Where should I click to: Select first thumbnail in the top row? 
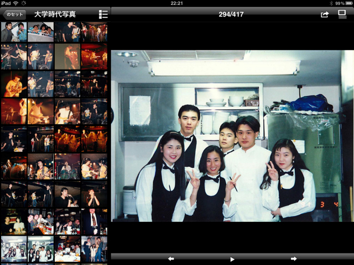tap(14, 32)
